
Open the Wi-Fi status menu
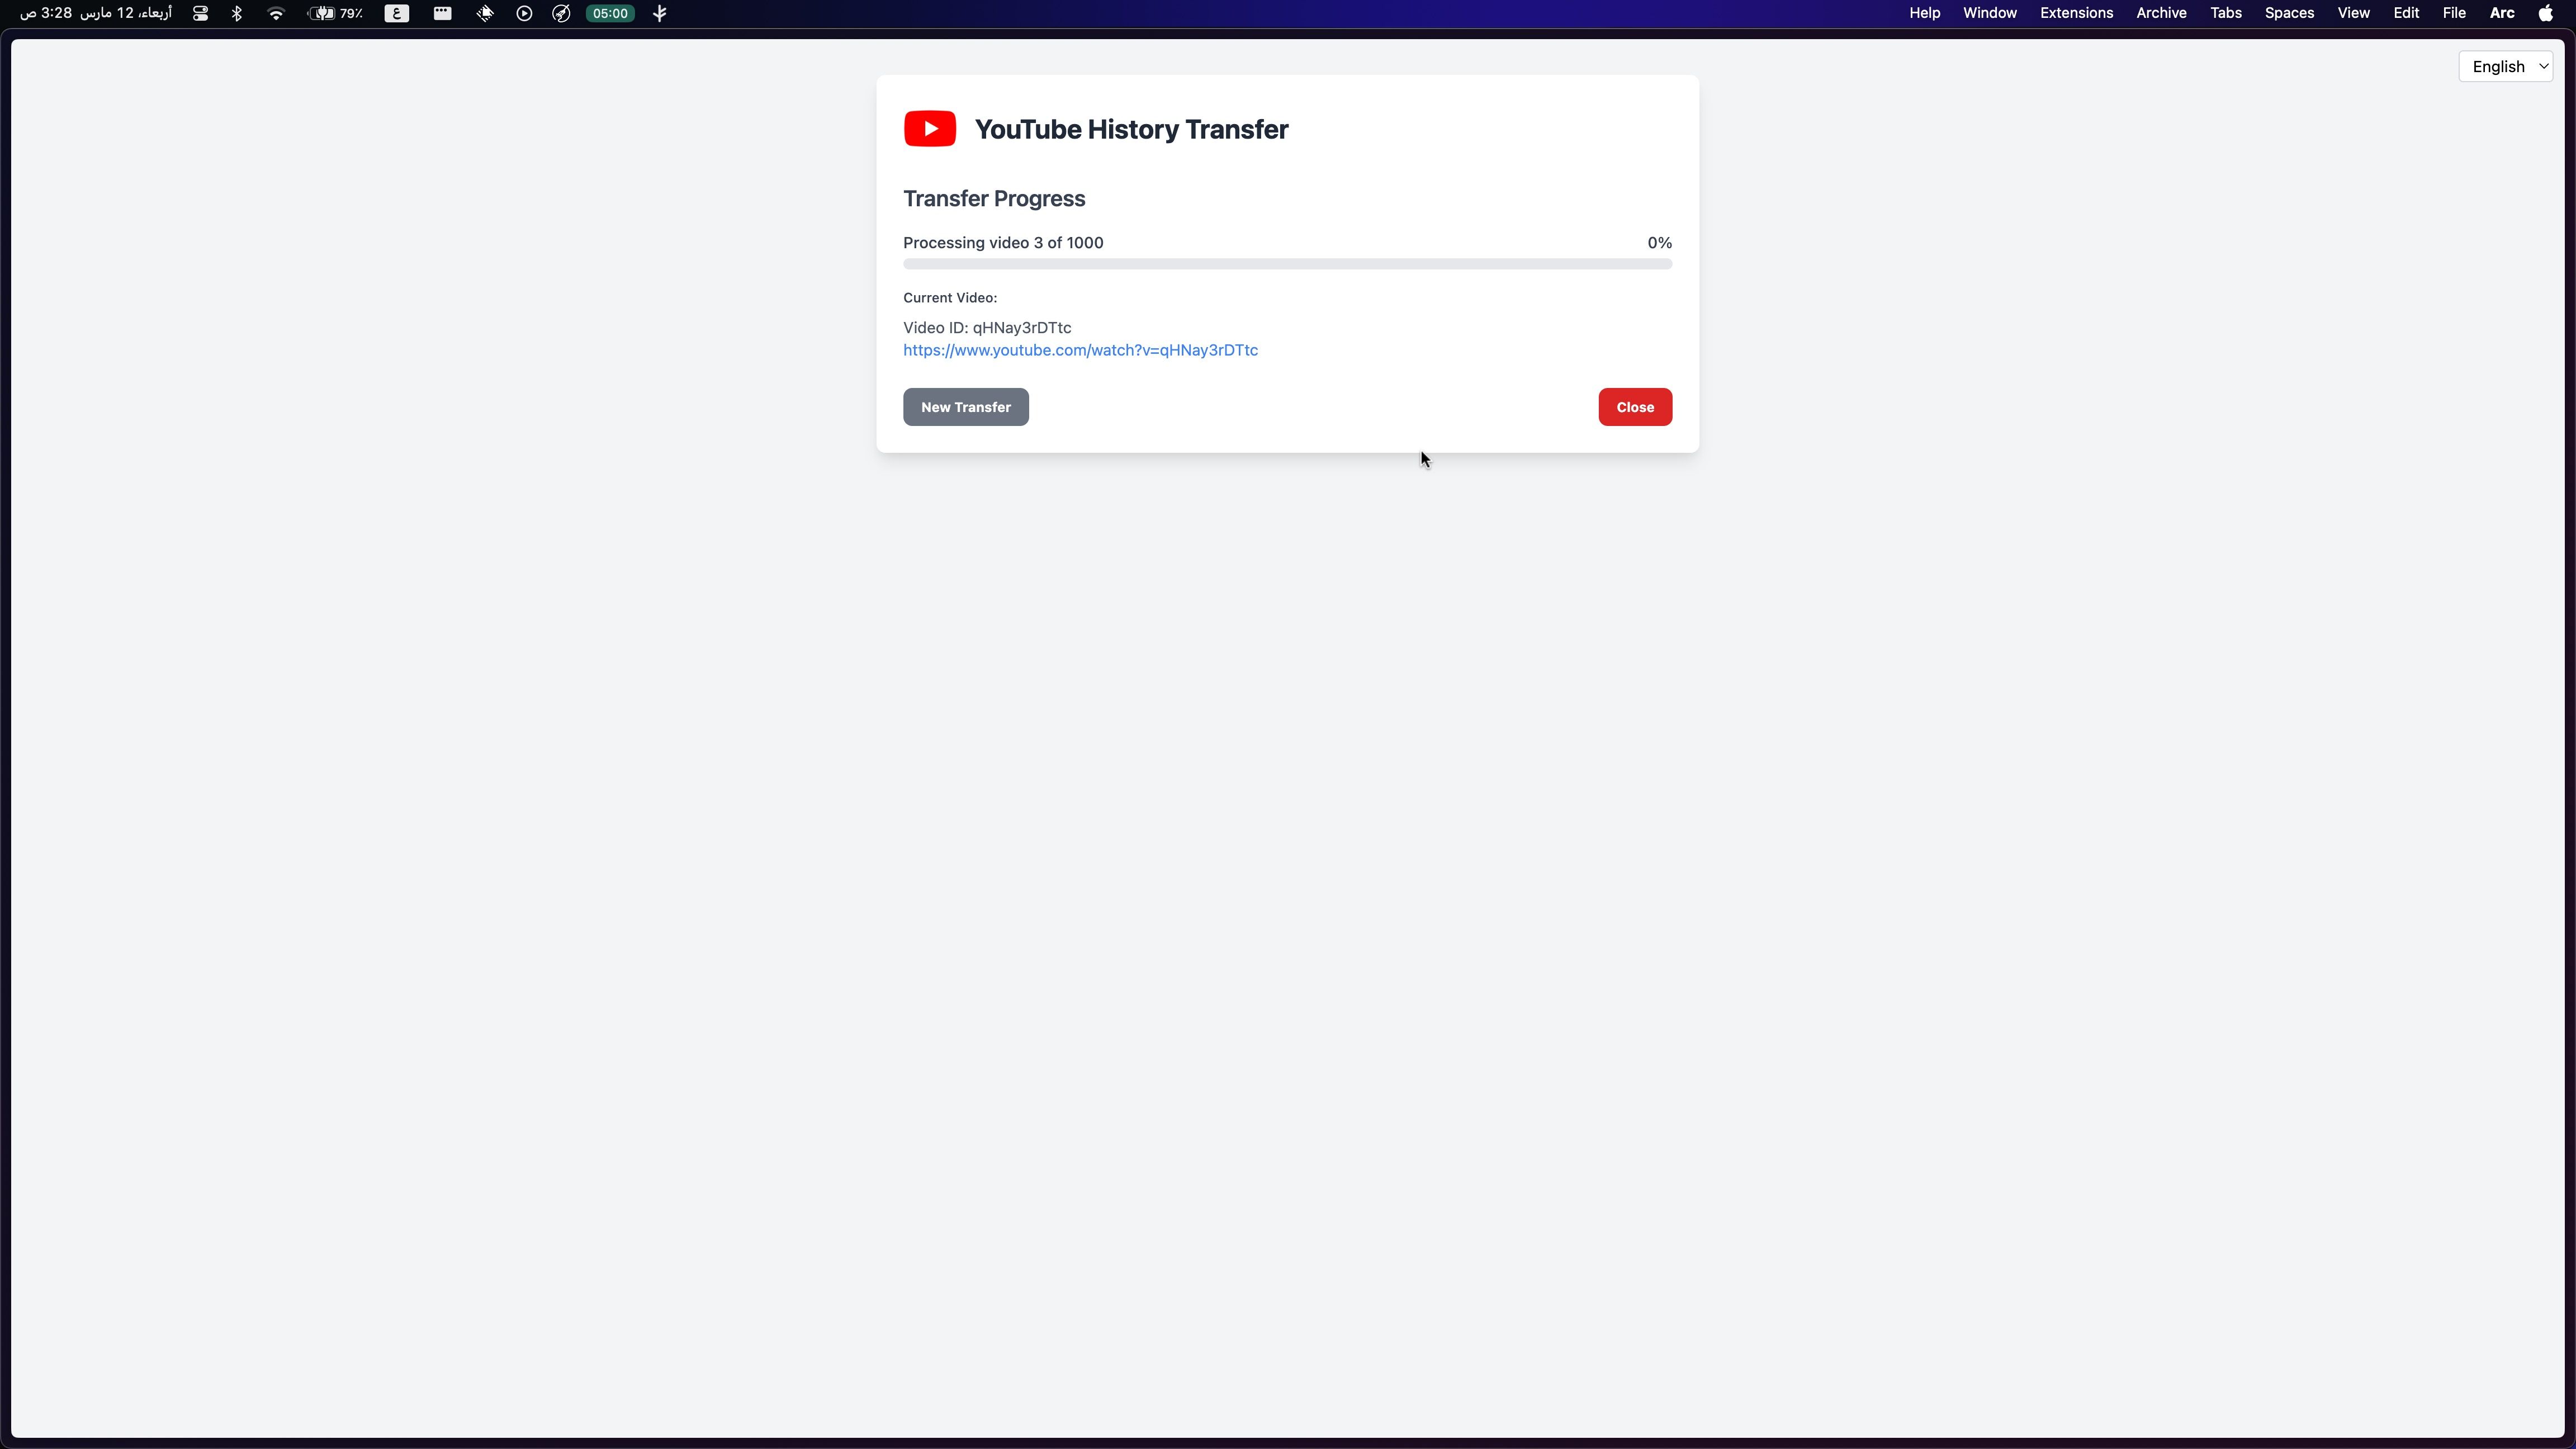coord(276,13)
